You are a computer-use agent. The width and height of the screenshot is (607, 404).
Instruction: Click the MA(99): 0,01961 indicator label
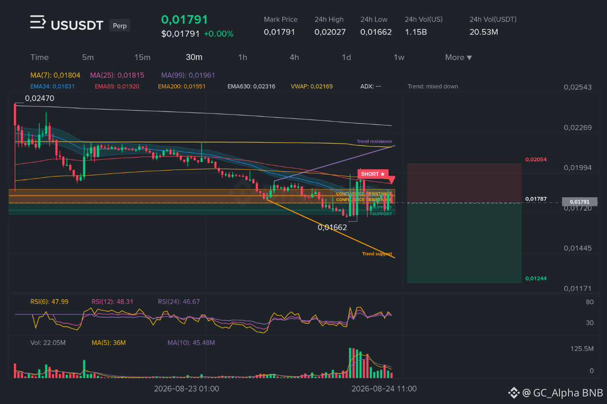point(188,75)
